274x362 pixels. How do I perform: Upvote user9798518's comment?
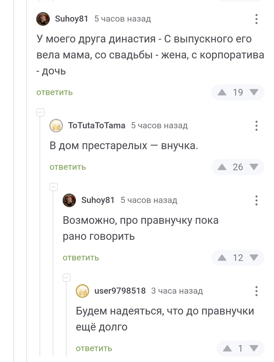pyautogui.click(x=227, y=348)
